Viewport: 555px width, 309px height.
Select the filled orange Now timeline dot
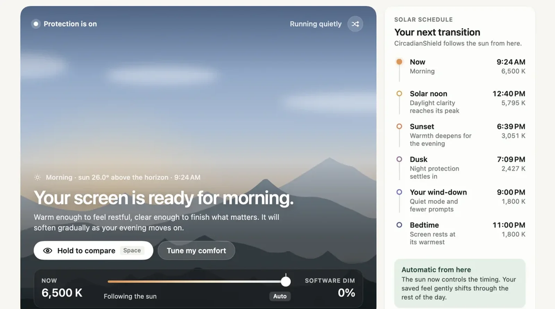click(399, 62)
